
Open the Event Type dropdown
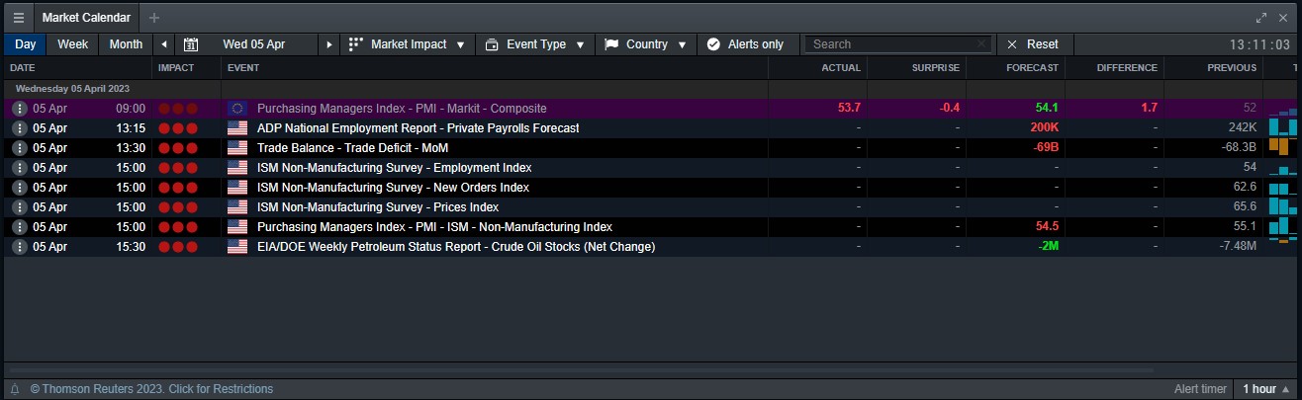[535, 44]
